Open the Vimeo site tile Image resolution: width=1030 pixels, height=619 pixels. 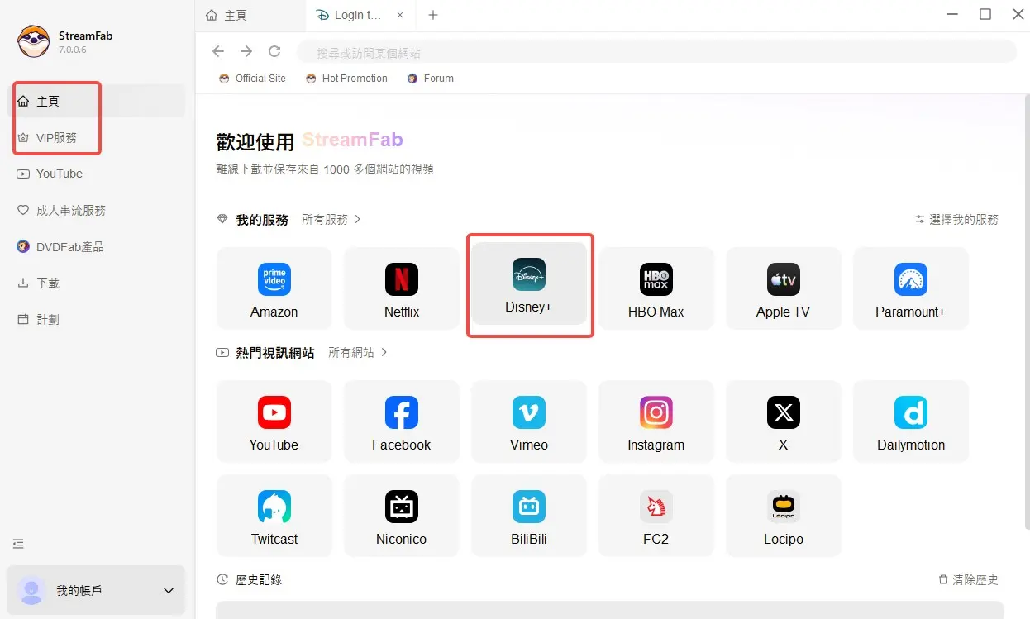(529, 421)
